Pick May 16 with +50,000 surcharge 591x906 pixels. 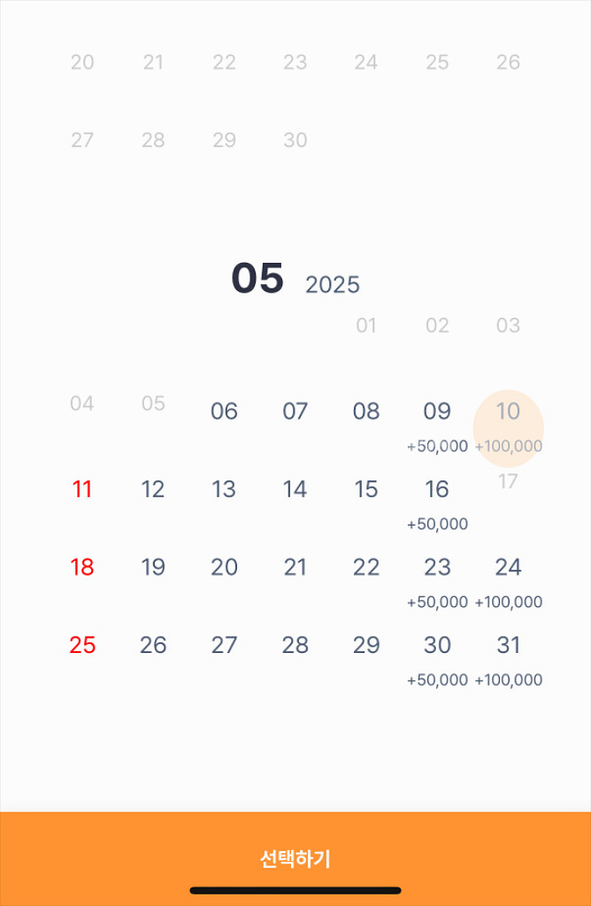tap(437, 505)
